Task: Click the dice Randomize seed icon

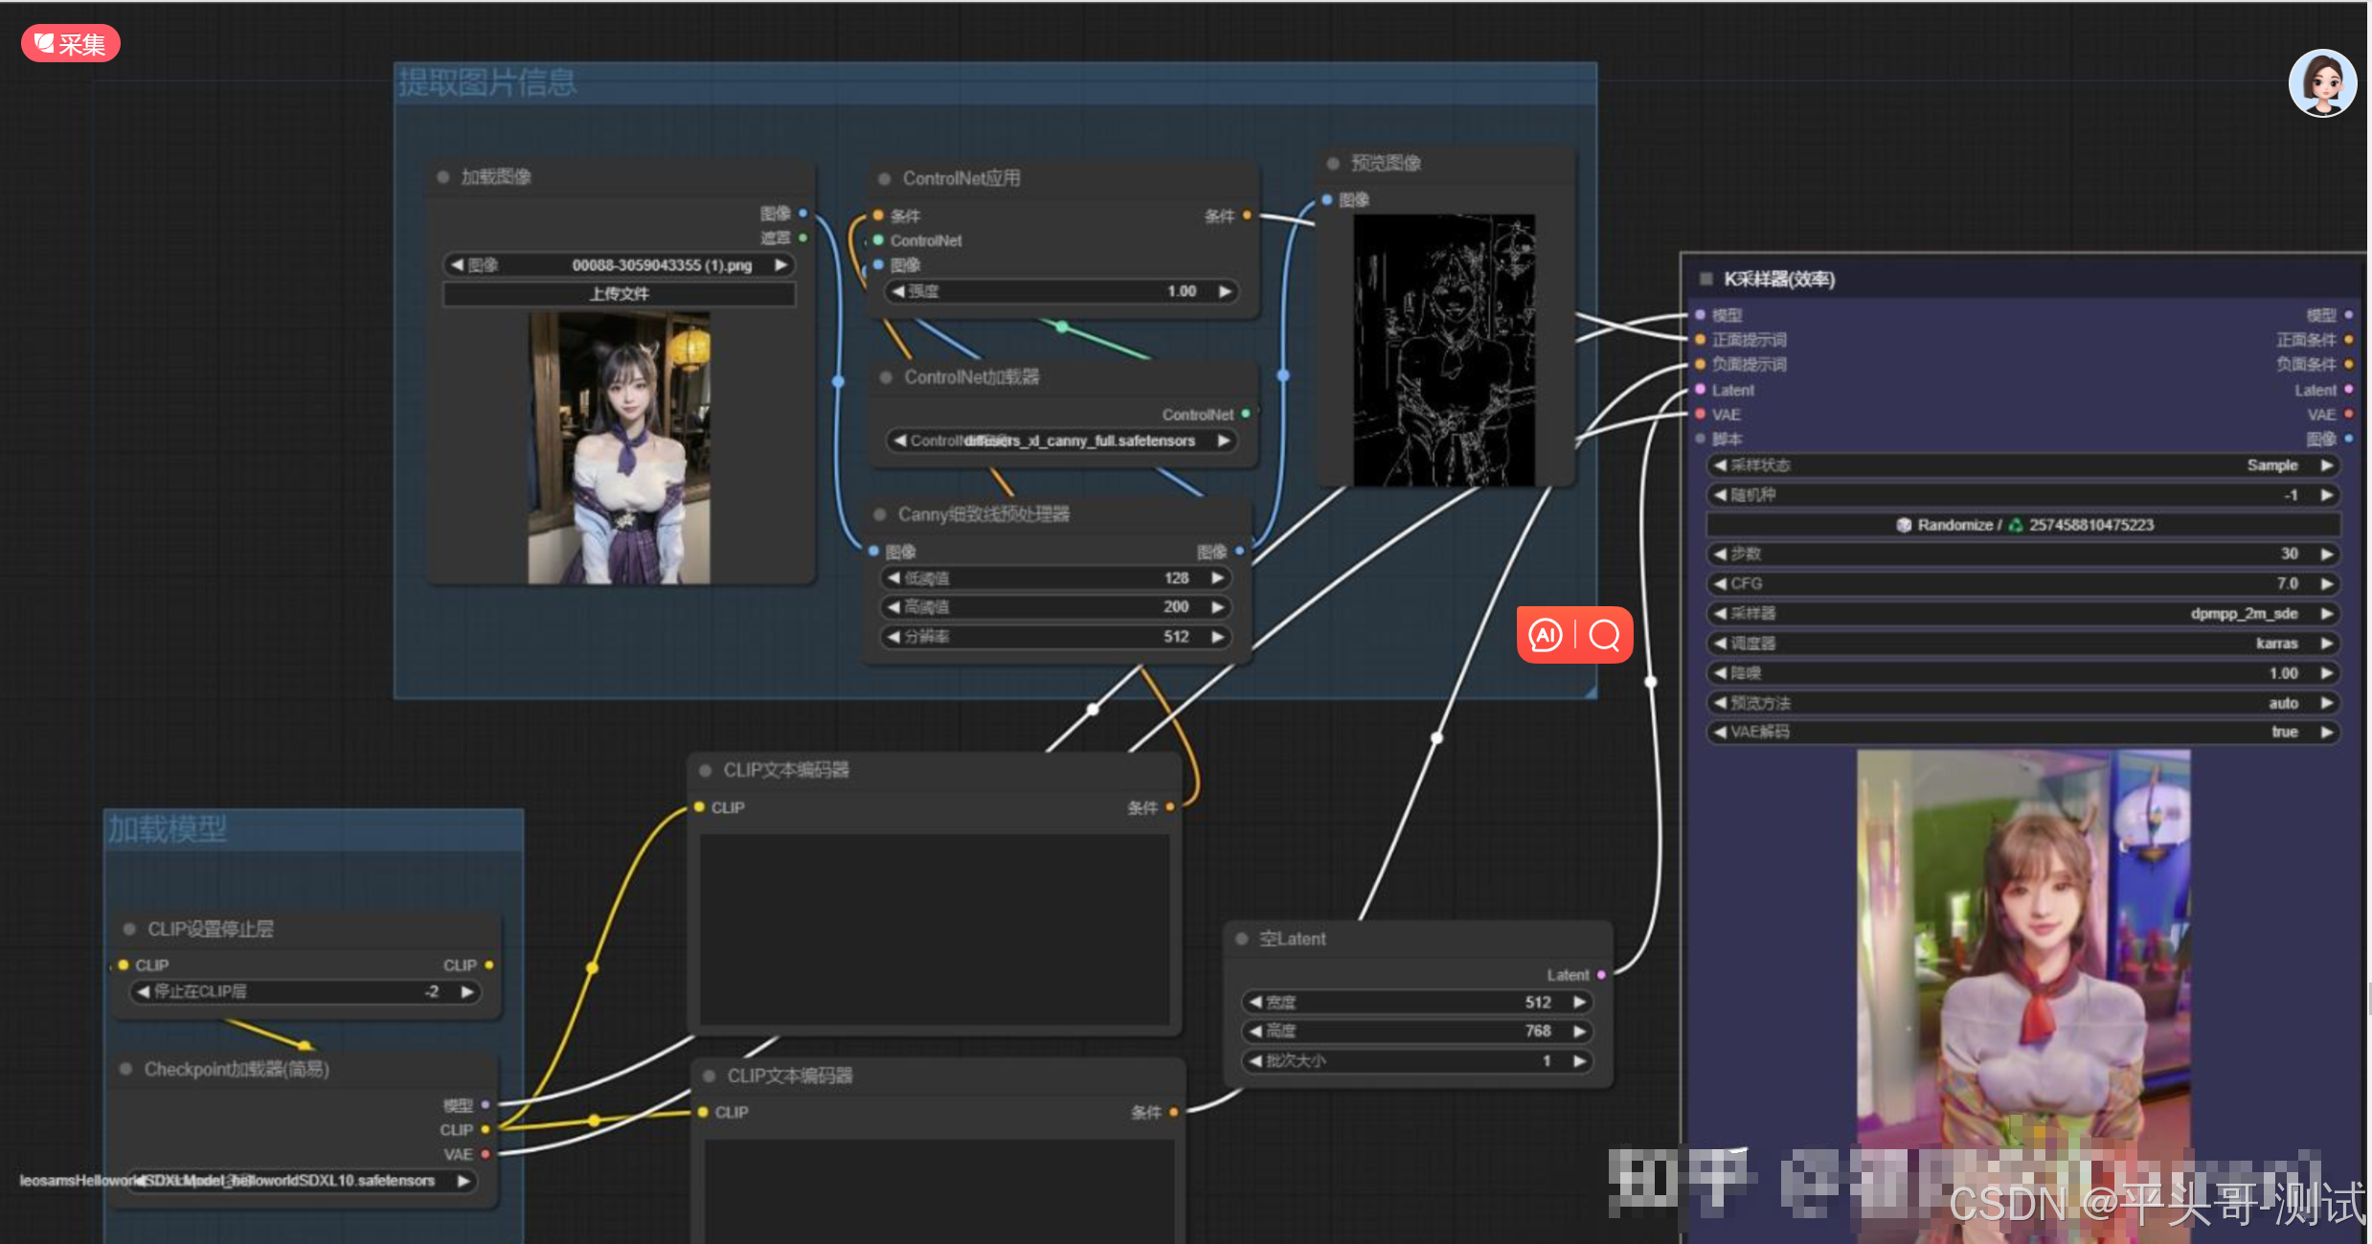Action: pyautogui.click(x=1904, y=525)
